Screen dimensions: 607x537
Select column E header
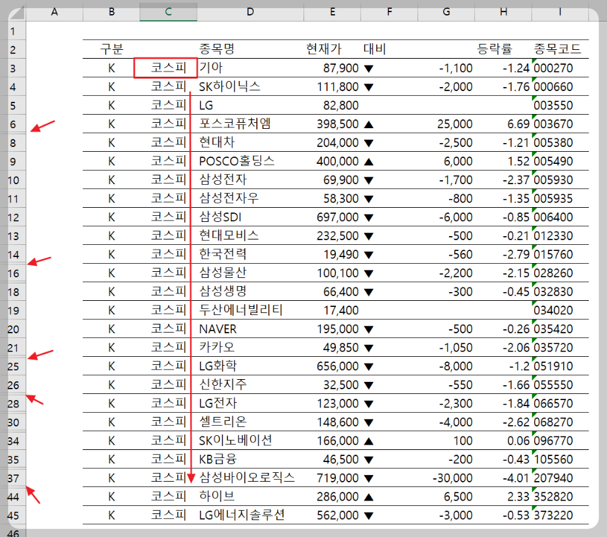pos(332,11)
